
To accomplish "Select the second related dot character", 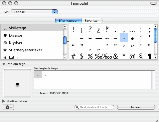I will (x=46, y=75).
